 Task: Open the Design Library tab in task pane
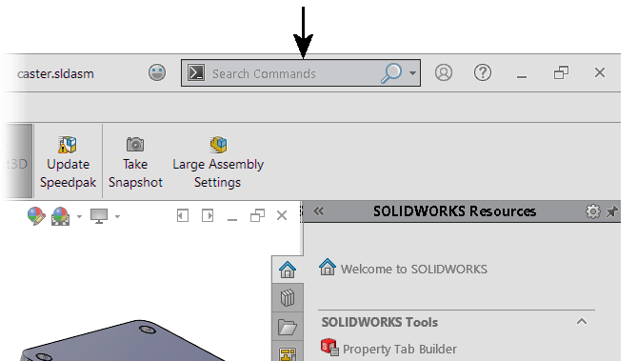288,297
